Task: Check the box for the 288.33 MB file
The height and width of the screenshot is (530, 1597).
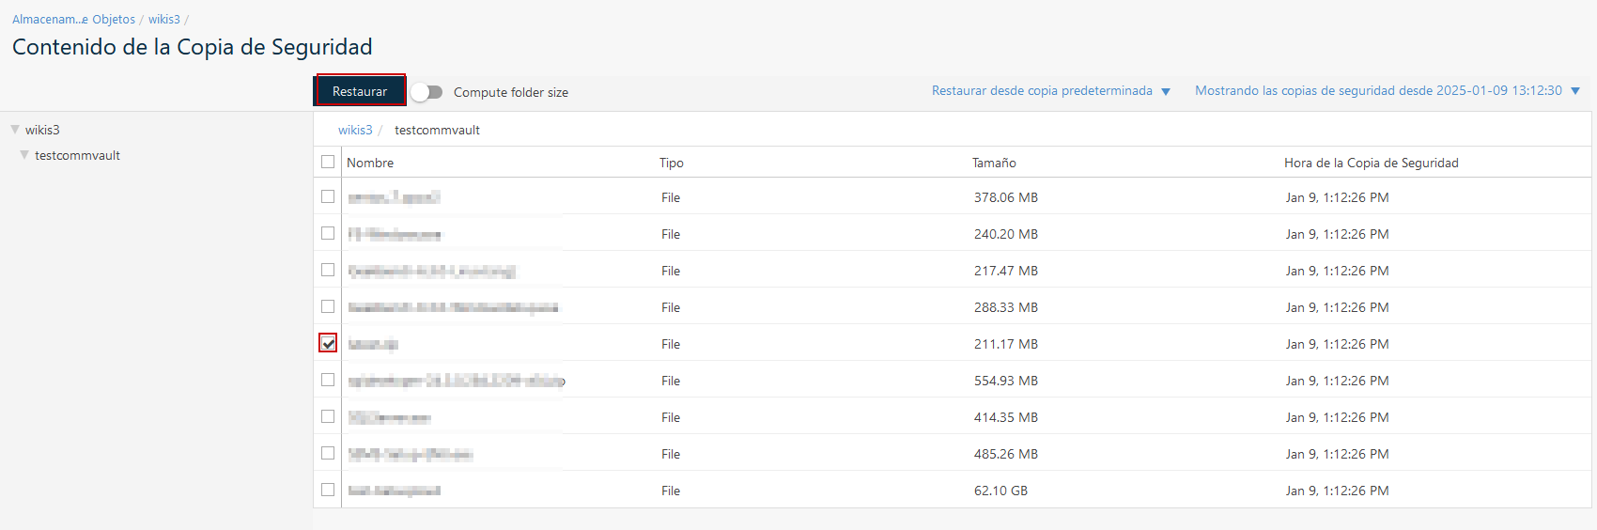Action: [328, 306]
